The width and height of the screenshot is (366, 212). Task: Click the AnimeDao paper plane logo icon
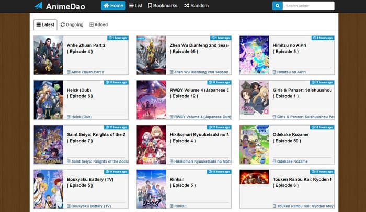38,6
